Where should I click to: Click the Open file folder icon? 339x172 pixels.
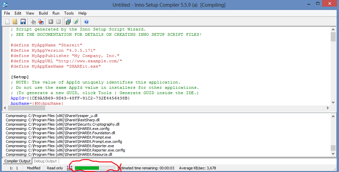15,22
